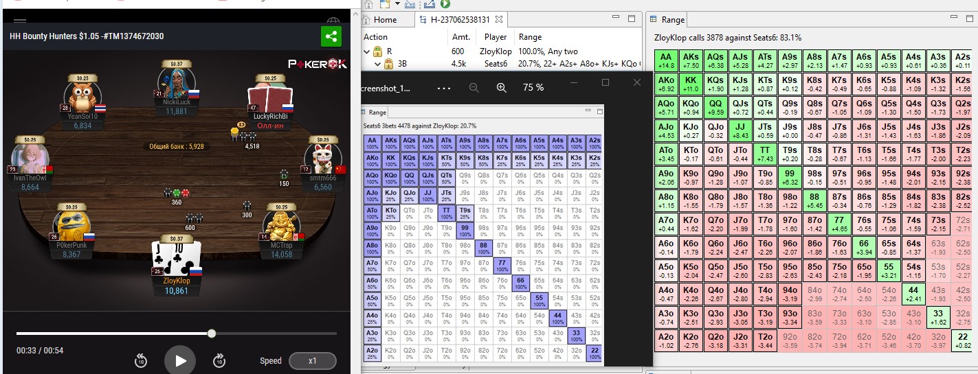Change playback speed x1 button
The height and width of the screenshot is (374, 978).
click(x=313, y=361)
